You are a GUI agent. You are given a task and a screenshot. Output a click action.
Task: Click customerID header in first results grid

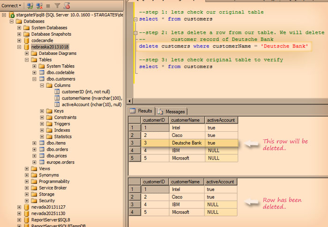(x=155, y=120)
